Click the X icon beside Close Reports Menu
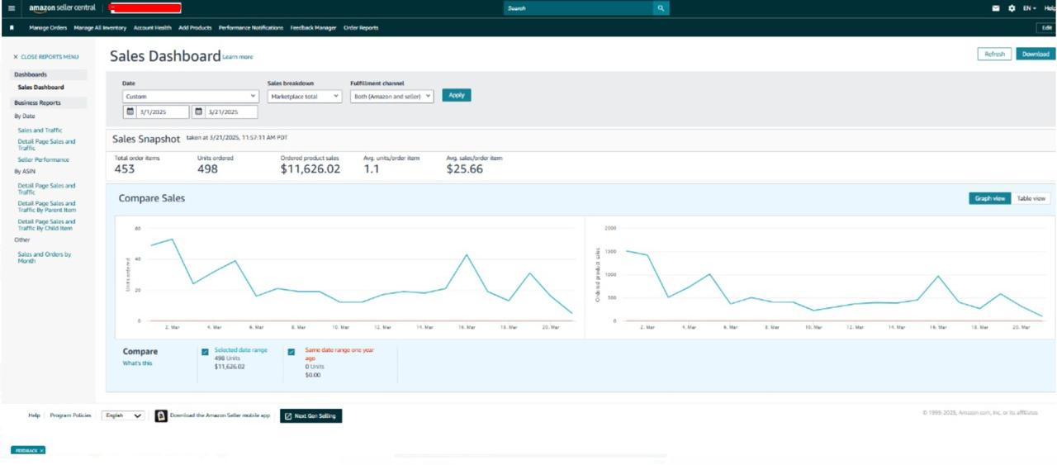 (x=15, y=57)
